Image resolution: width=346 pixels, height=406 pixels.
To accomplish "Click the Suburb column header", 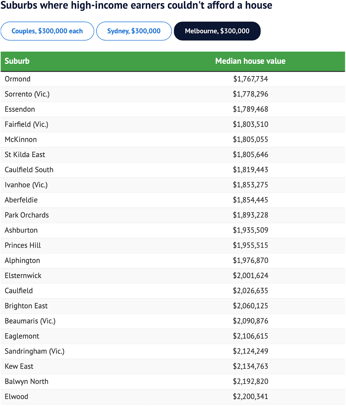I will point(17,61).
